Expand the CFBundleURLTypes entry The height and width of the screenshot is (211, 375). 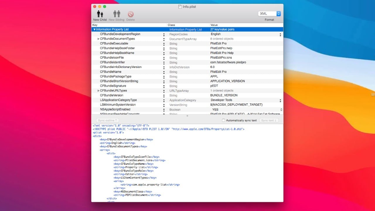click(x=98, y=91)
